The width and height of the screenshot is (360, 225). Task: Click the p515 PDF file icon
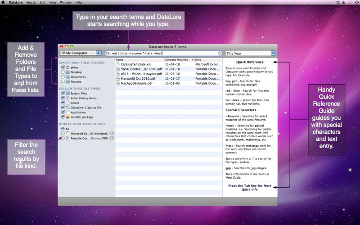[x=118, y=74]
